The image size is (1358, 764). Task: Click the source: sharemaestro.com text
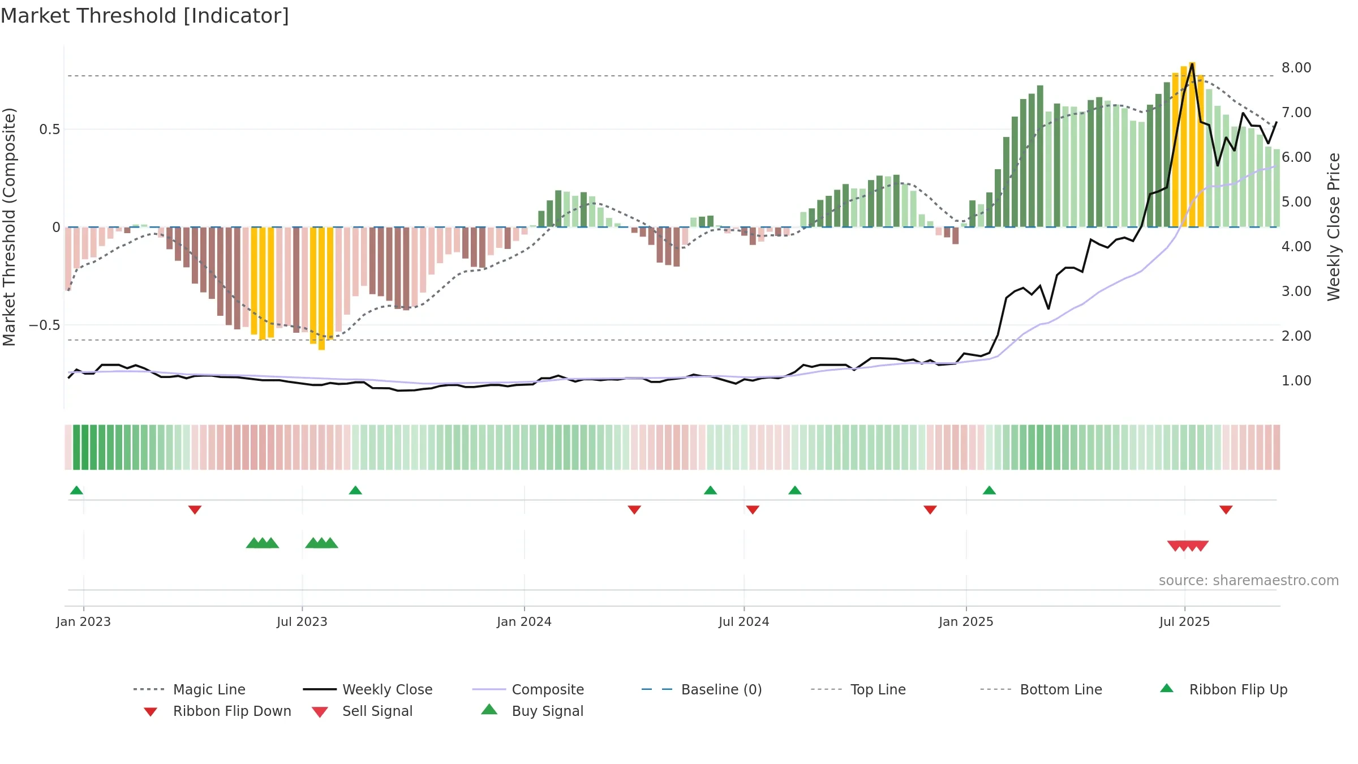[1249, 581]
